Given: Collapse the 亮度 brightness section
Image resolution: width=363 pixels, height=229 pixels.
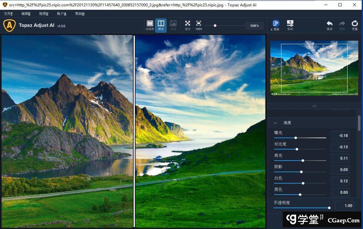Looking at the screenshot, I should 276,123.
